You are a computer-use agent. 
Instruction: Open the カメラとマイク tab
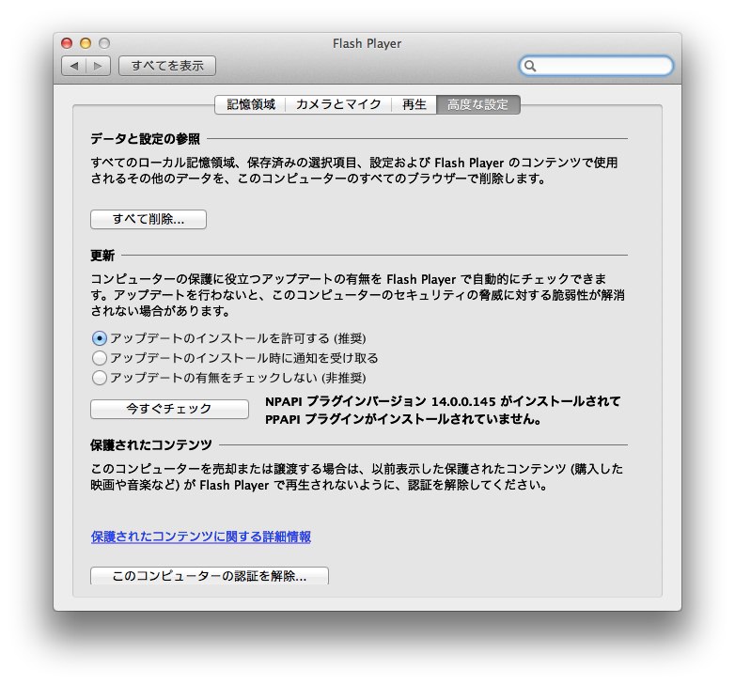point(338,104)
